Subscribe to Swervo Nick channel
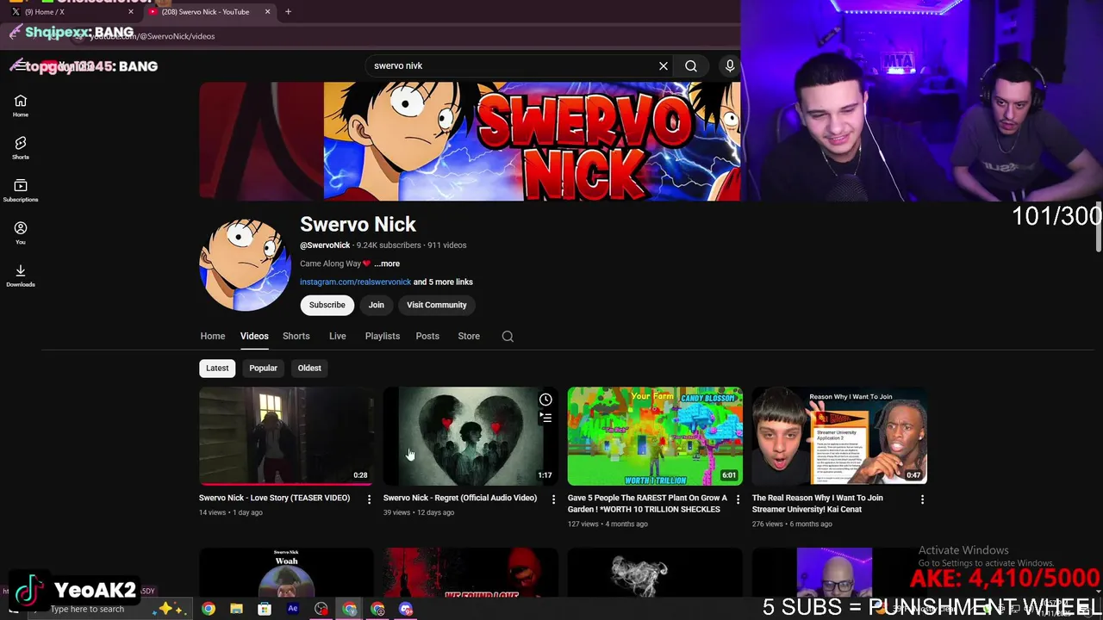Screen dimensions: 1103x620 coord(327,305)
